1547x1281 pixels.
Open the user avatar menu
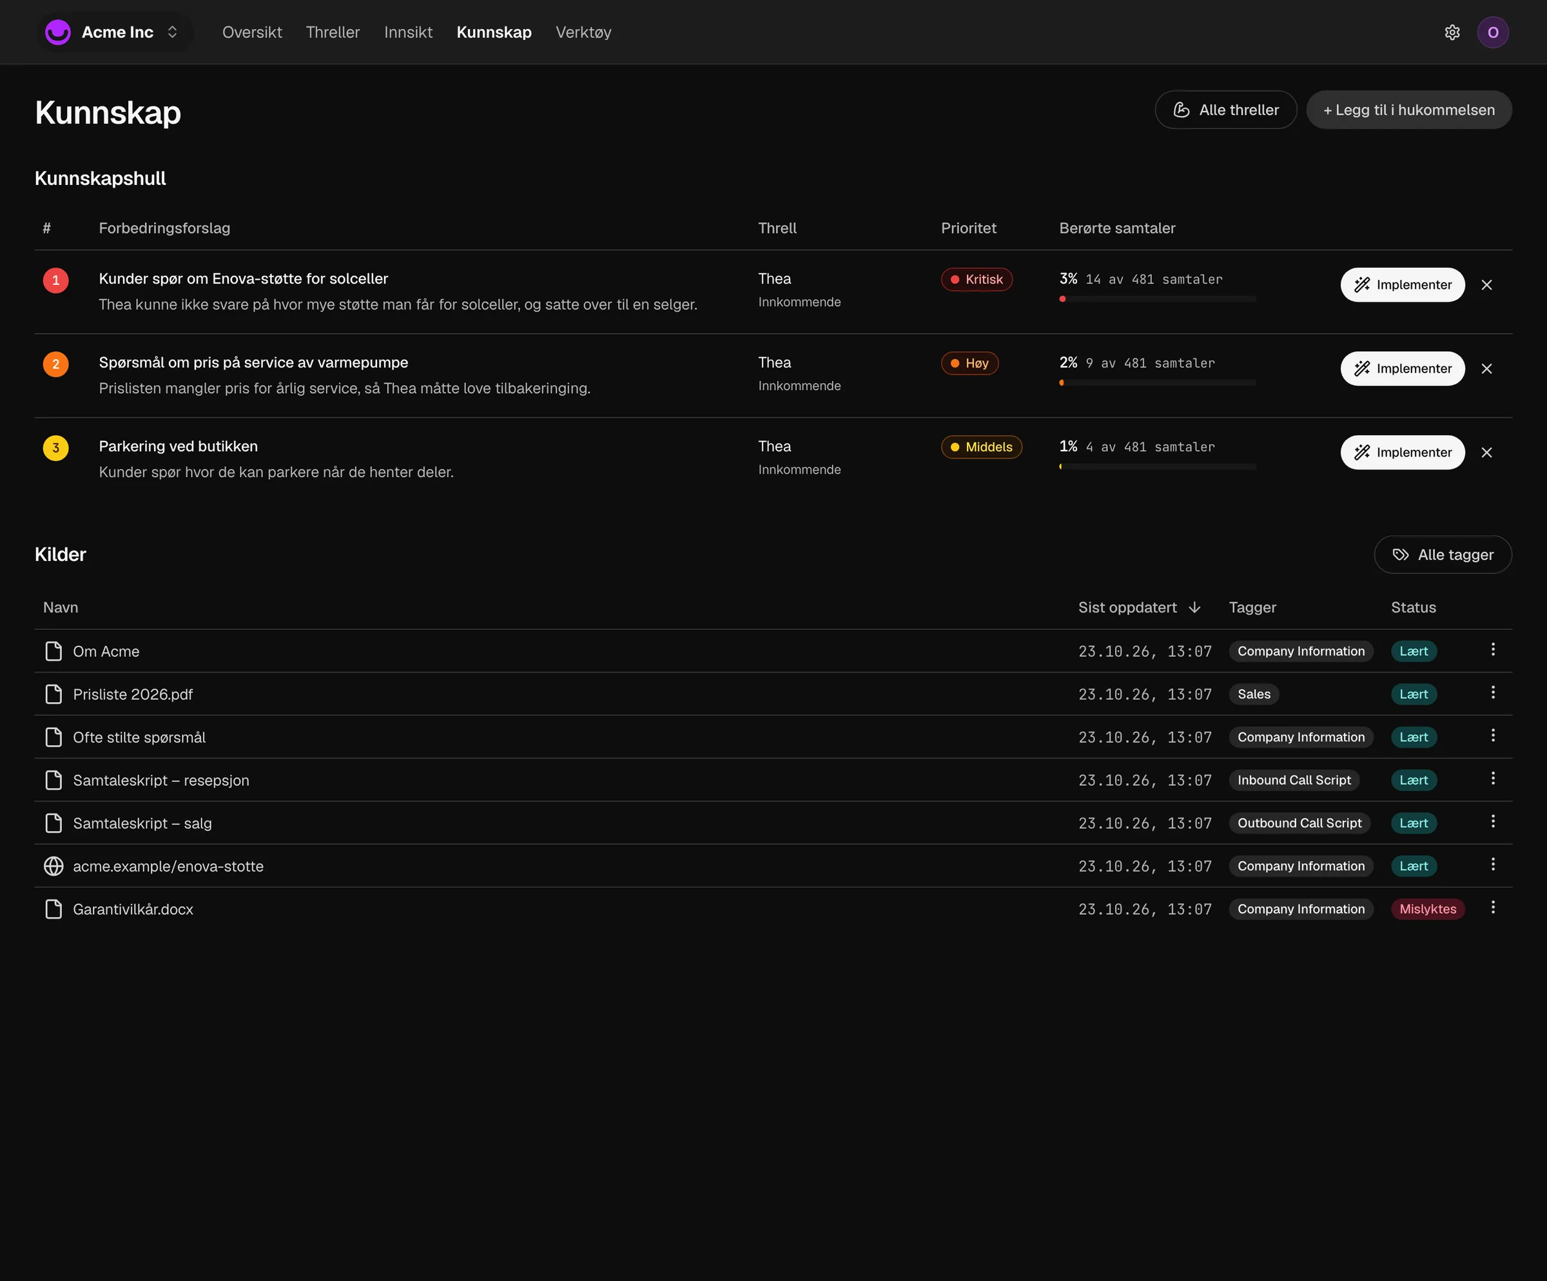click(1492, 32)
